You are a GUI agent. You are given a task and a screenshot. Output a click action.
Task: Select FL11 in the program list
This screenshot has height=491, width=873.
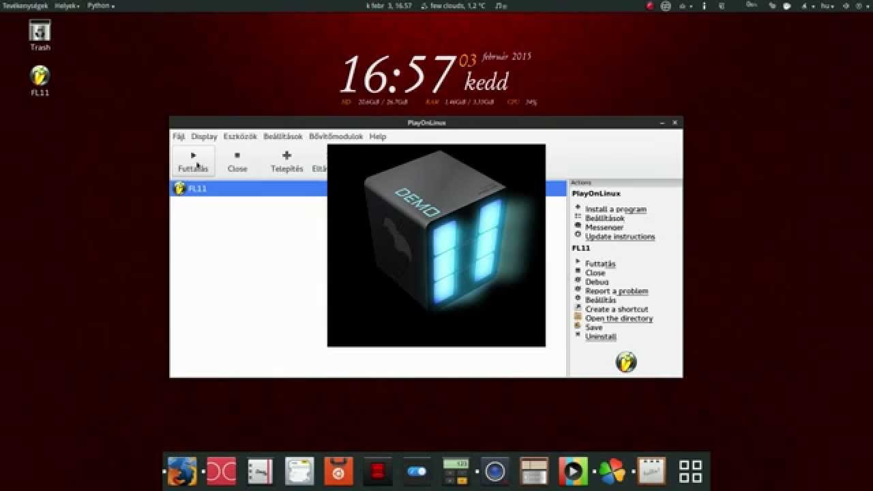(368, 188)
